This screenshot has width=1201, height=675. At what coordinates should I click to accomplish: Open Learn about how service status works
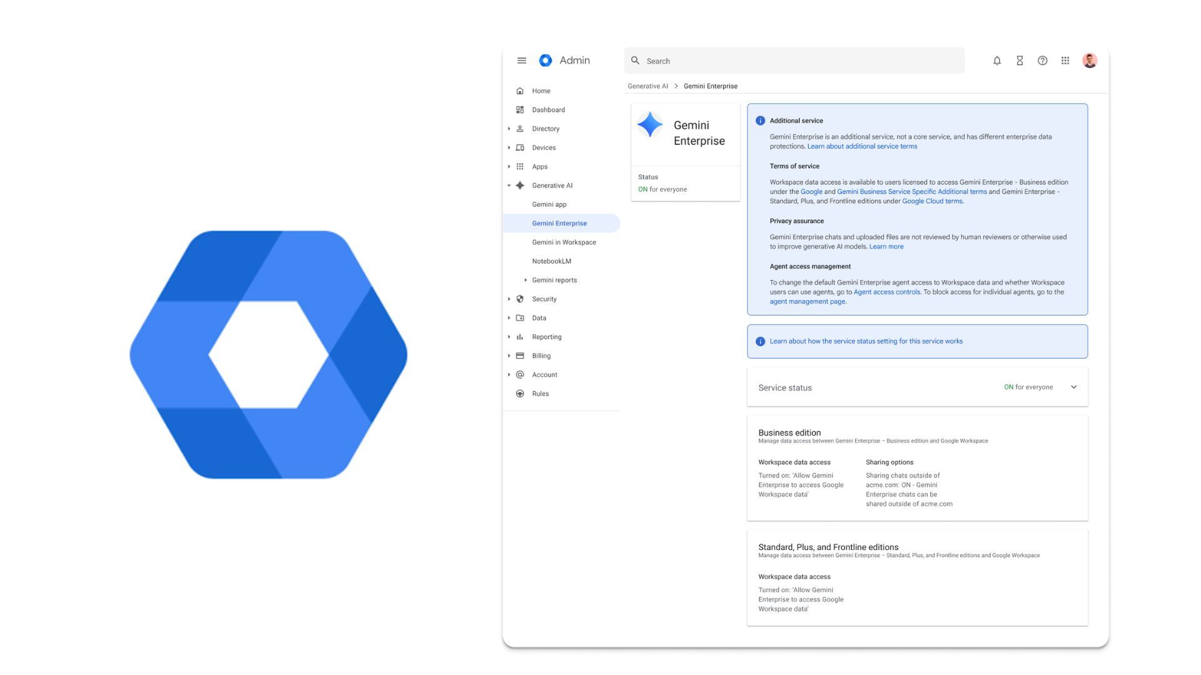866,341
